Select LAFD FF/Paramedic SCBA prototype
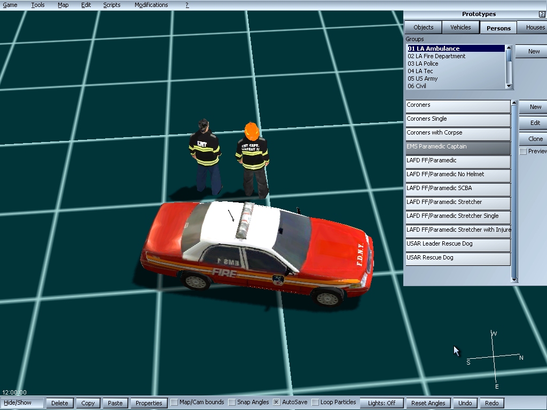 pyautogui.click(x=458, y=190)
